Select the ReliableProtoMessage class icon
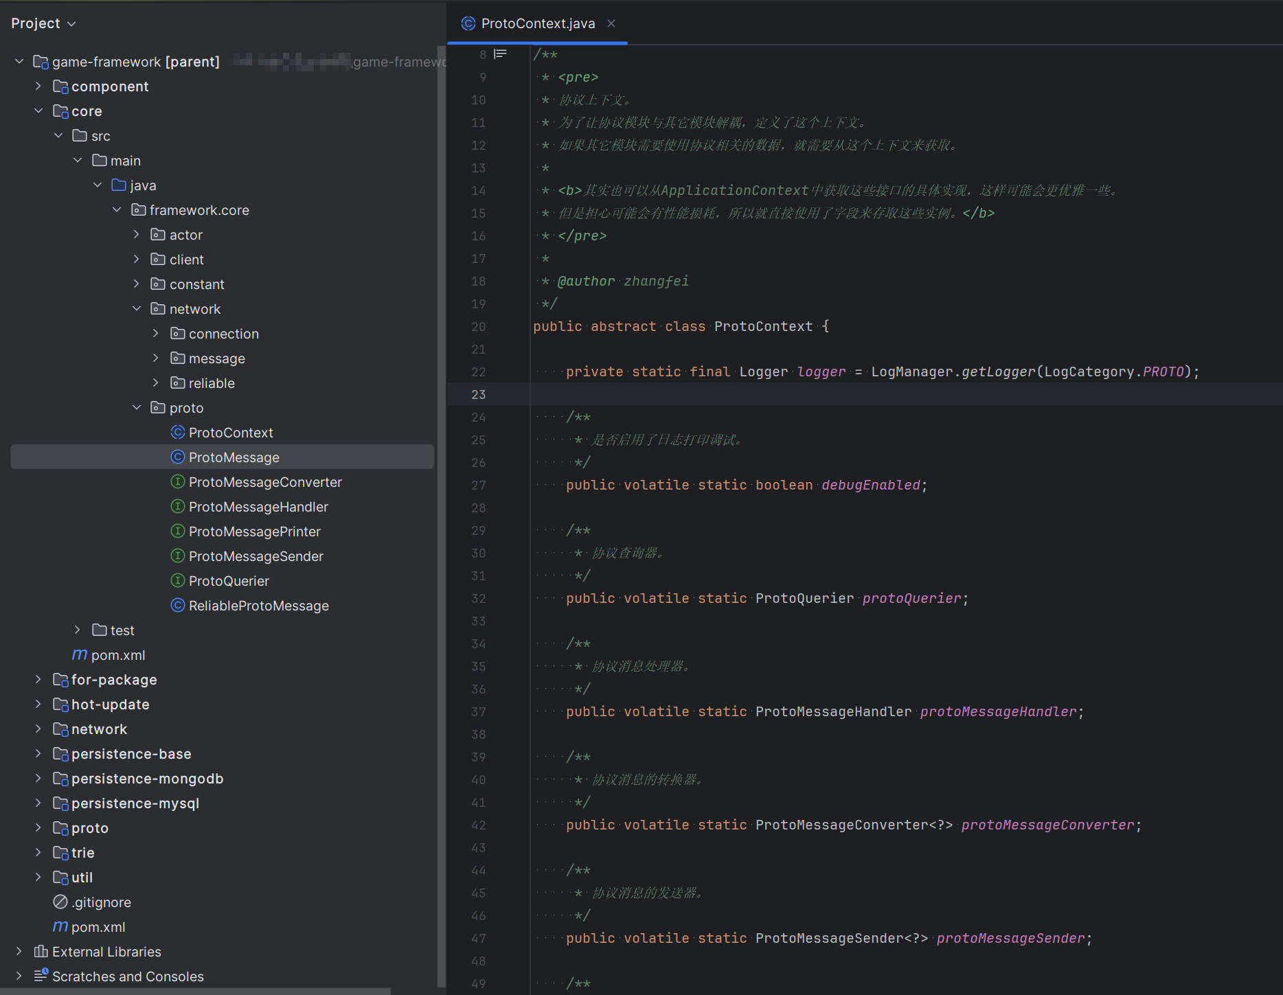 click(177, 605)
